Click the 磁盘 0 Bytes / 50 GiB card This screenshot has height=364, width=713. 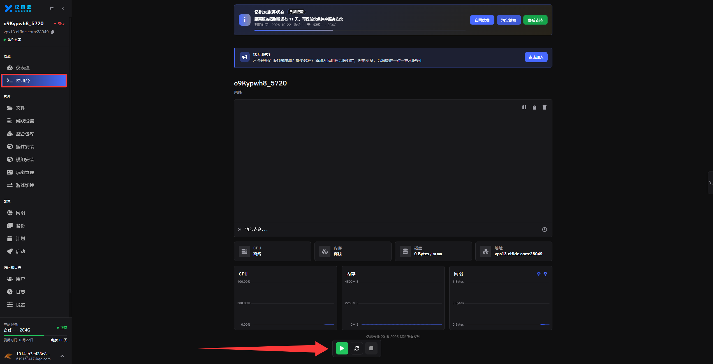pyautogui.click(x=433, y=251)
